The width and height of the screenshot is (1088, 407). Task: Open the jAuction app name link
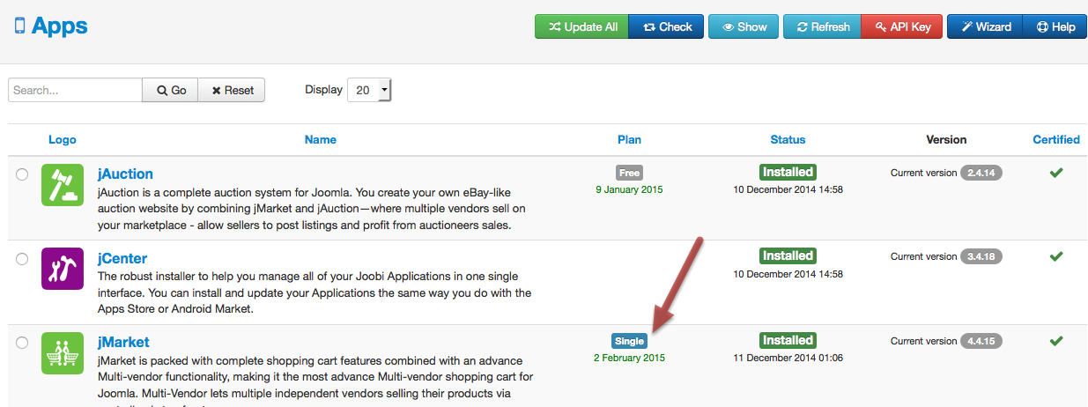125,174
